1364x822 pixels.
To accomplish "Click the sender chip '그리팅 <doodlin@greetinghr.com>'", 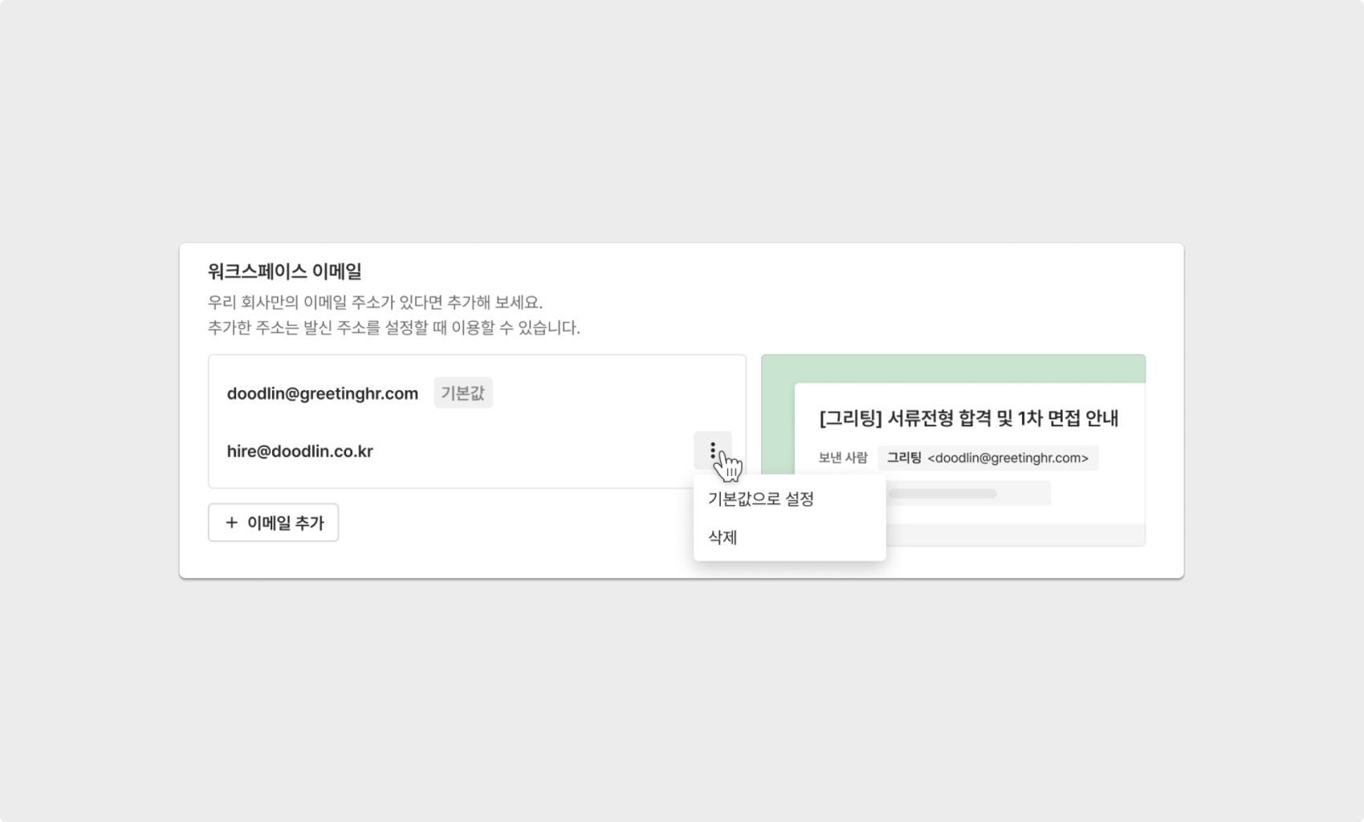I will (987, 458).
